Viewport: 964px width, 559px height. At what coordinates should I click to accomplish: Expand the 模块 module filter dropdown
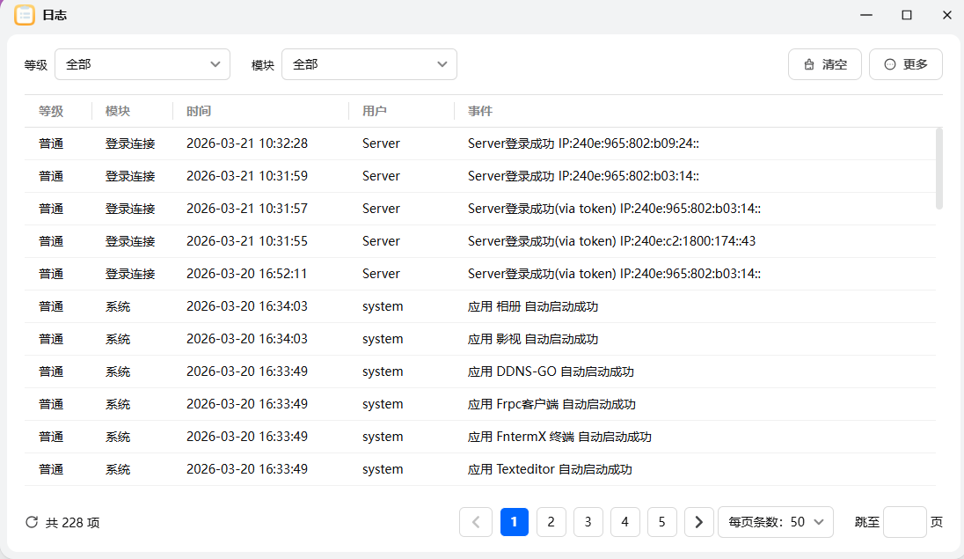coord(369,64)
